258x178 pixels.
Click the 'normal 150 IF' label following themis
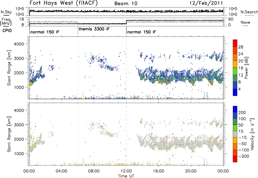[142, 32]
